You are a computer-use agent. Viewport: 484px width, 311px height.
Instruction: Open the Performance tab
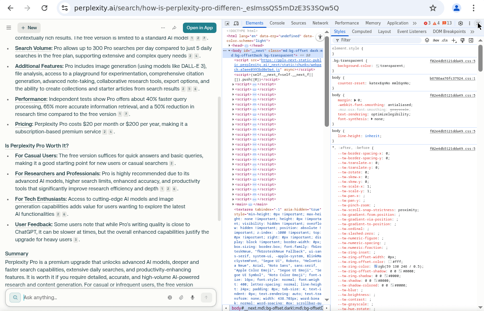coord(346,23)
